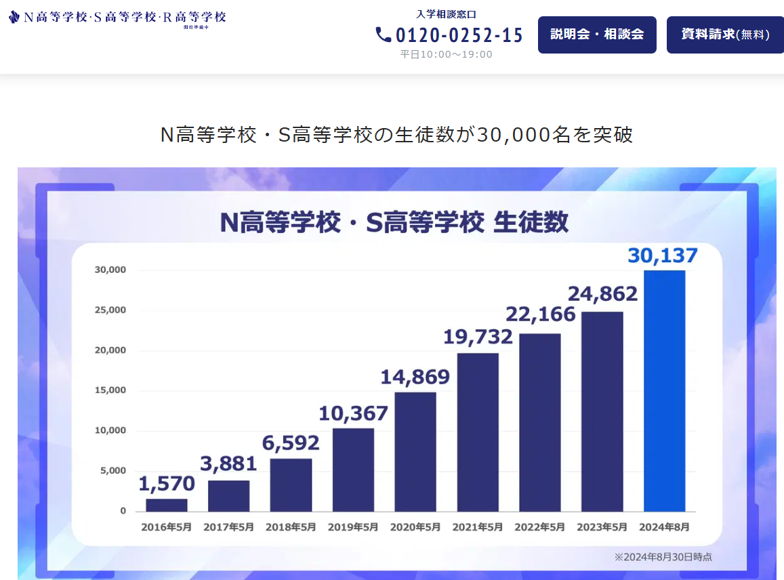Open the 説明会・相談会 button
This screenshot has width=784, height=580.
(597, 35)
